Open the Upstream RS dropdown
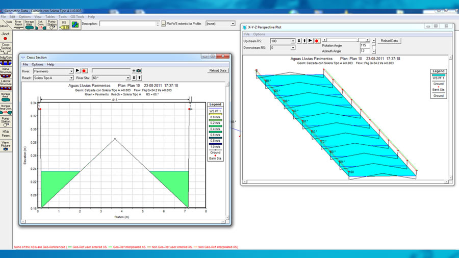Viewport: 459px width, 258px height. pyautogui.click(x=293, y=41)
